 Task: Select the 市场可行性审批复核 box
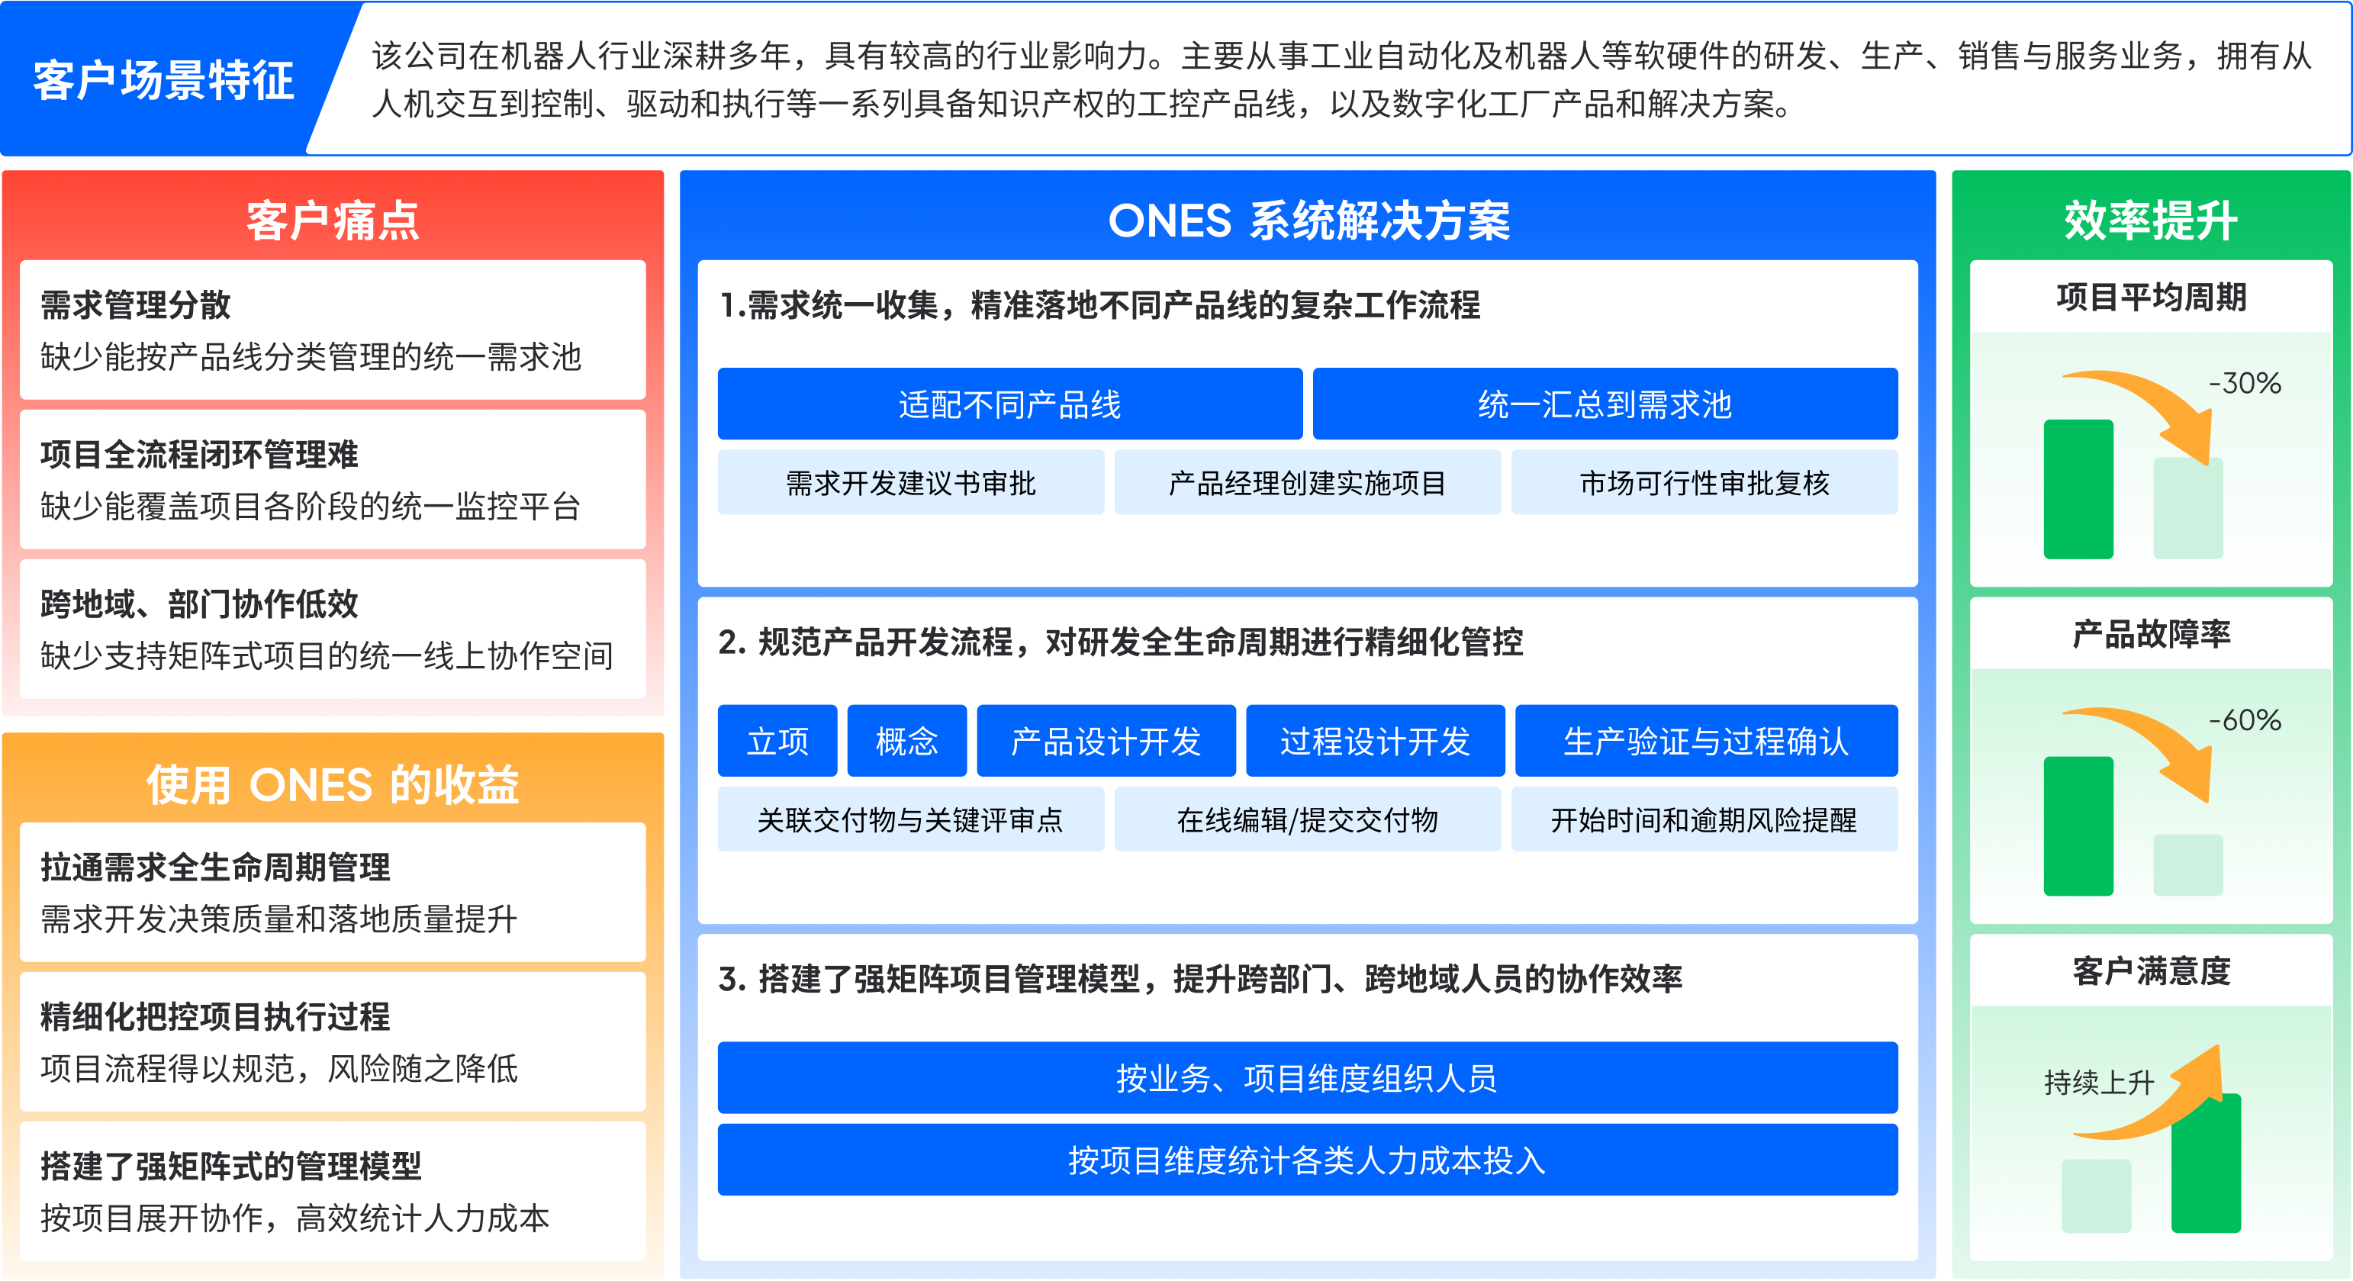[1704, 482]
